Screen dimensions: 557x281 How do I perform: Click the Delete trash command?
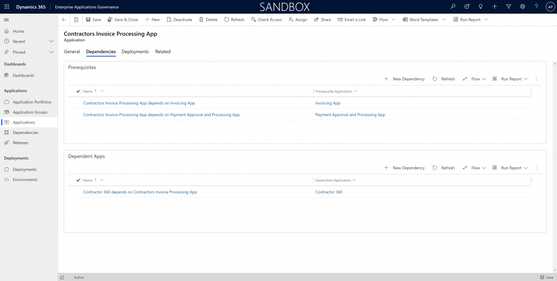click(x=208, y=20)
